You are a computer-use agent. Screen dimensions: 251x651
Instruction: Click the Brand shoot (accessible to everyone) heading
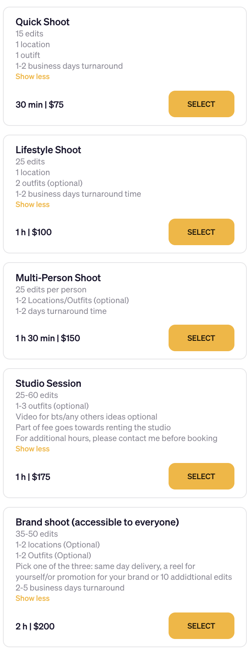pos(97,522)
